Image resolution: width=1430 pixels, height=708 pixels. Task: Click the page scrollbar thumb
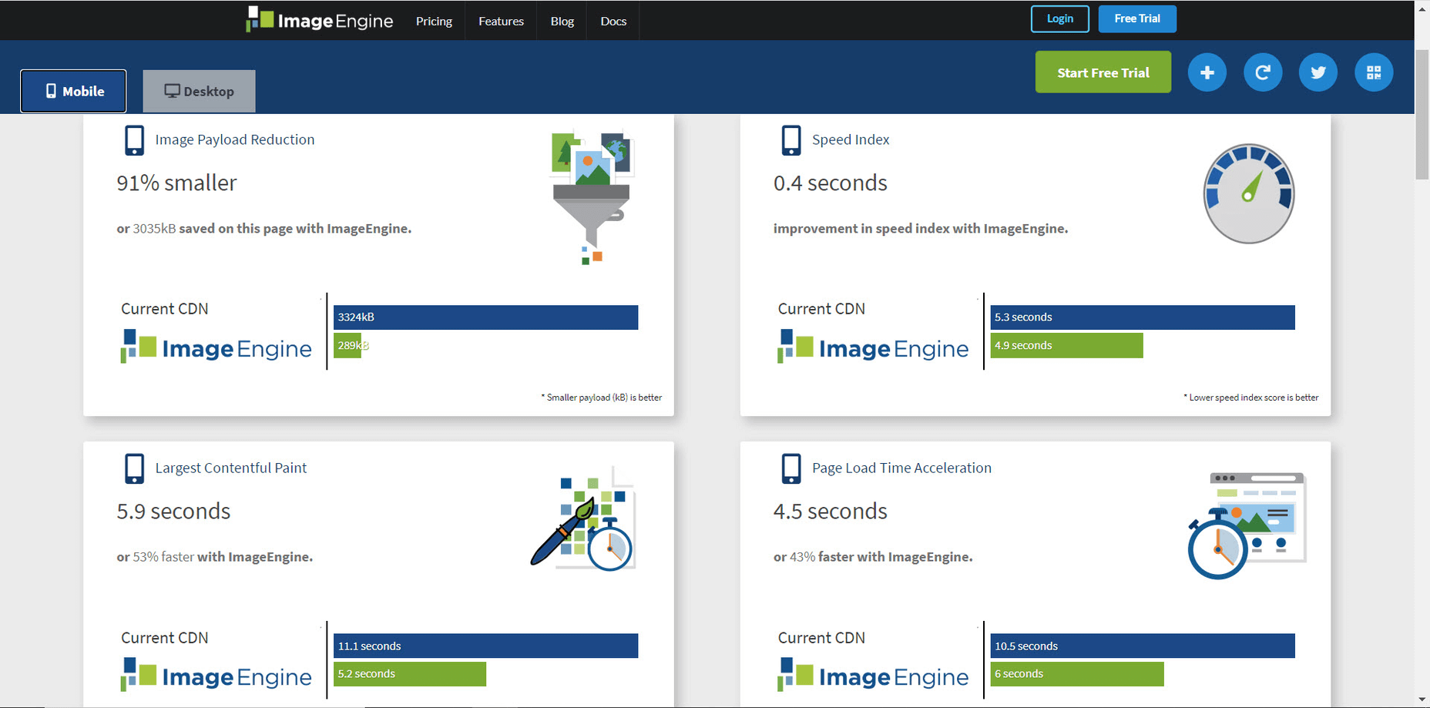(x=1422, y=114)
